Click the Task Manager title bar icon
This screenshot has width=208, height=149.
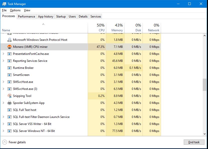(4, 4)
